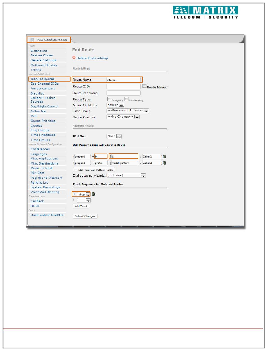
Task: Click the Route Password field
Action: pyautogui.click(x=124, y=93)
